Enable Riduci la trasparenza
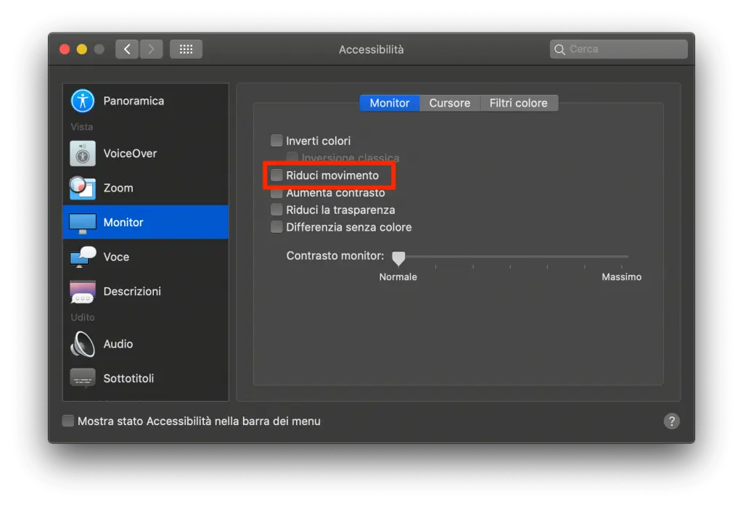Screen dimensions: 743x507 point(276,210)
